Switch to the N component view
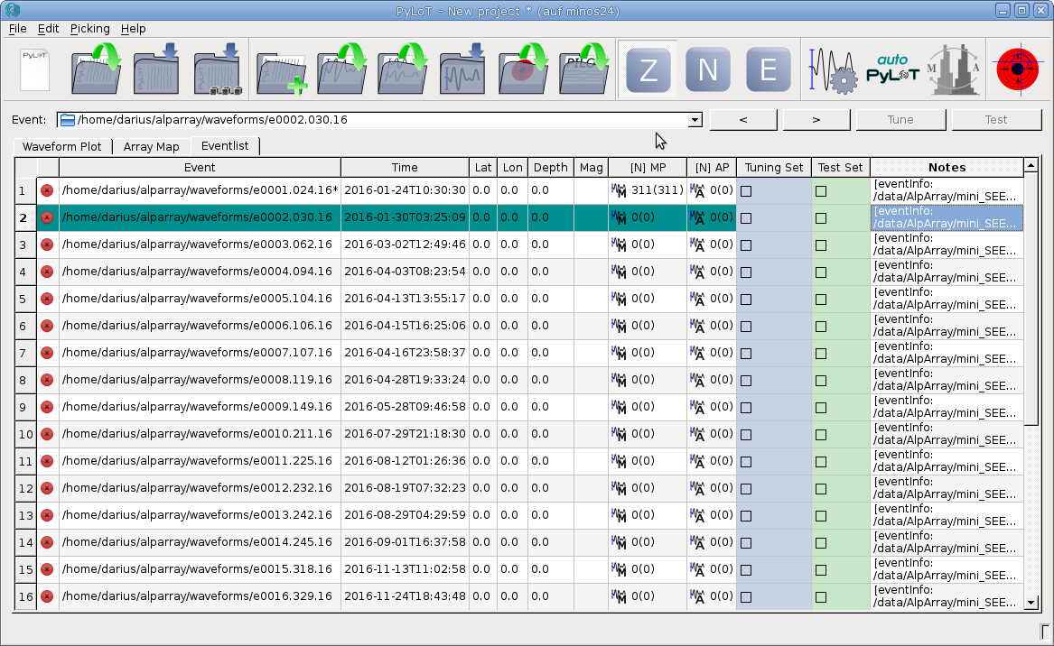Viewport: 1054px width, 646px height. 707,70
